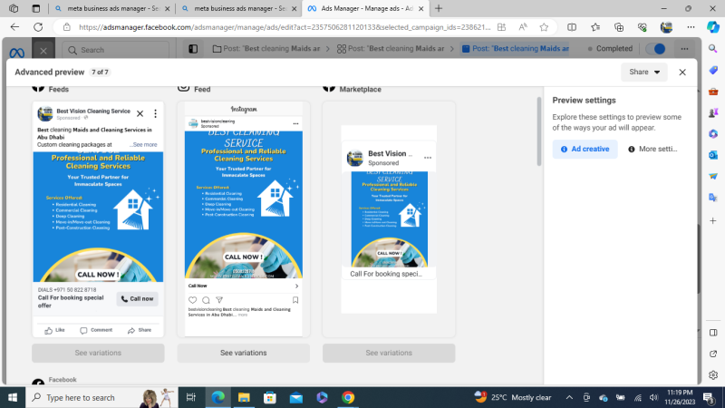Open the notification center icon
725x408 pixels.
(x=709, y=397)
